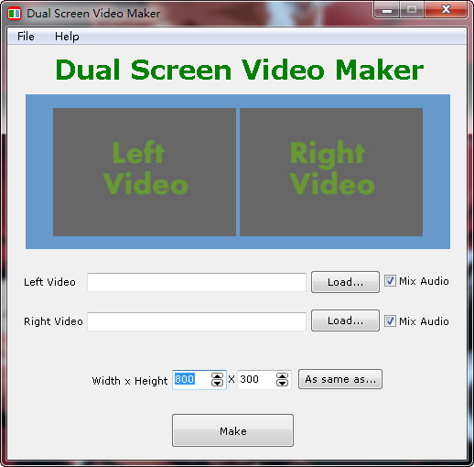Increase width with the spinner up arrow
The image size is (474, 467).
tap(217, 376)
